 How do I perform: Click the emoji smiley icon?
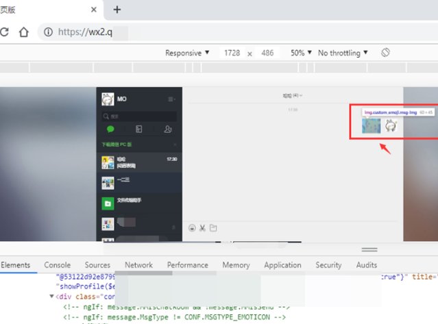point(192,228)
